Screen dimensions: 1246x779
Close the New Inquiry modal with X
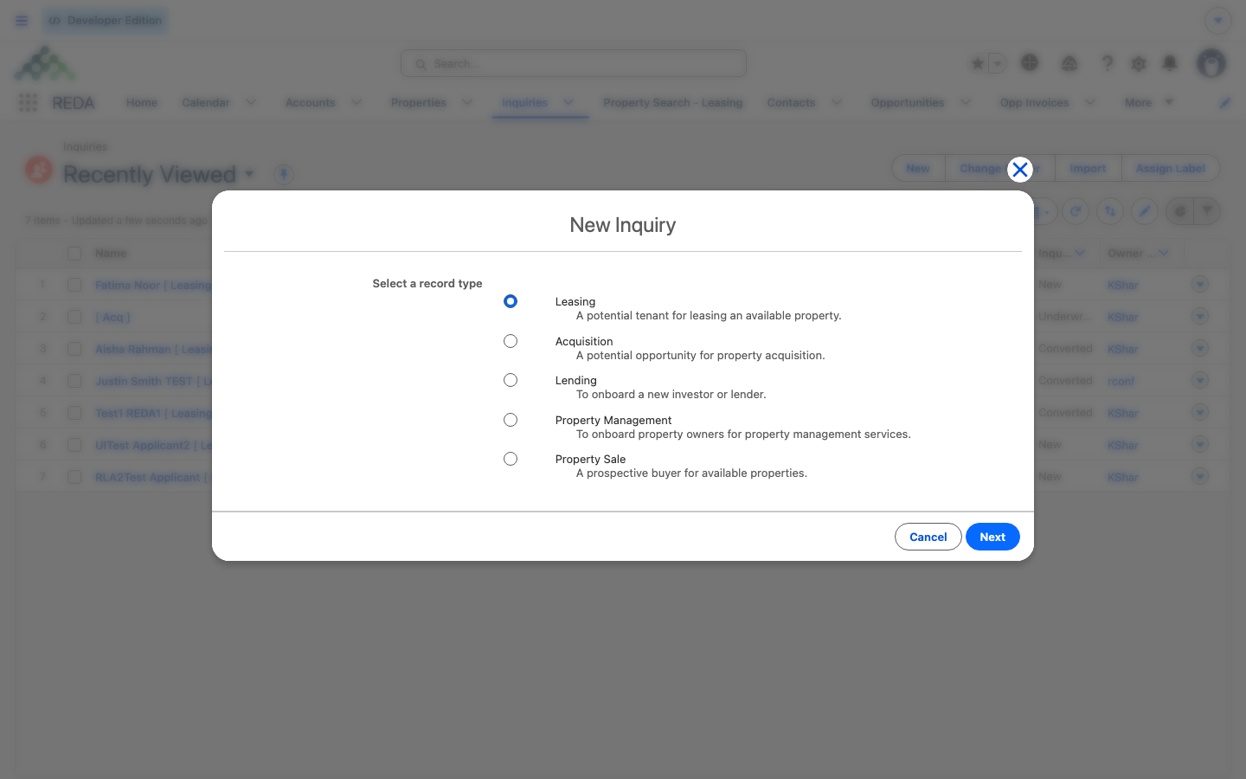[1020, 170]
